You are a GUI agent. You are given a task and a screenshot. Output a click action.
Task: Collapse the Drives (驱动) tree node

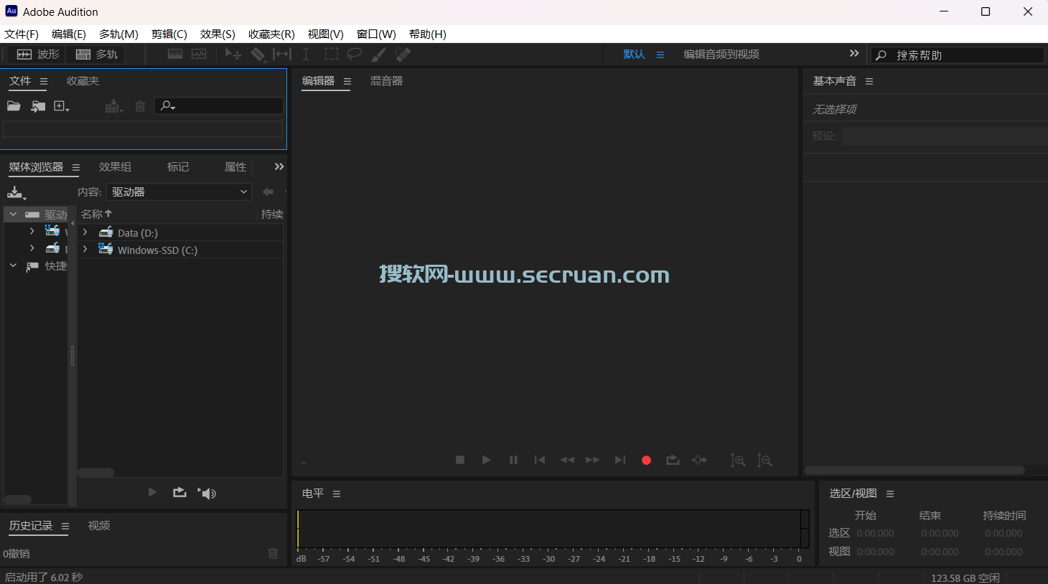click(13, 214)
